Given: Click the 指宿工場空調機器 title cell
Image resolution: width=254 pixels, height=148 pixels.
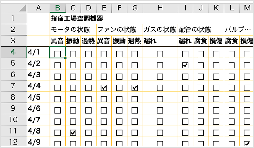Looking at the screenshot, I should tap(77, 18).
